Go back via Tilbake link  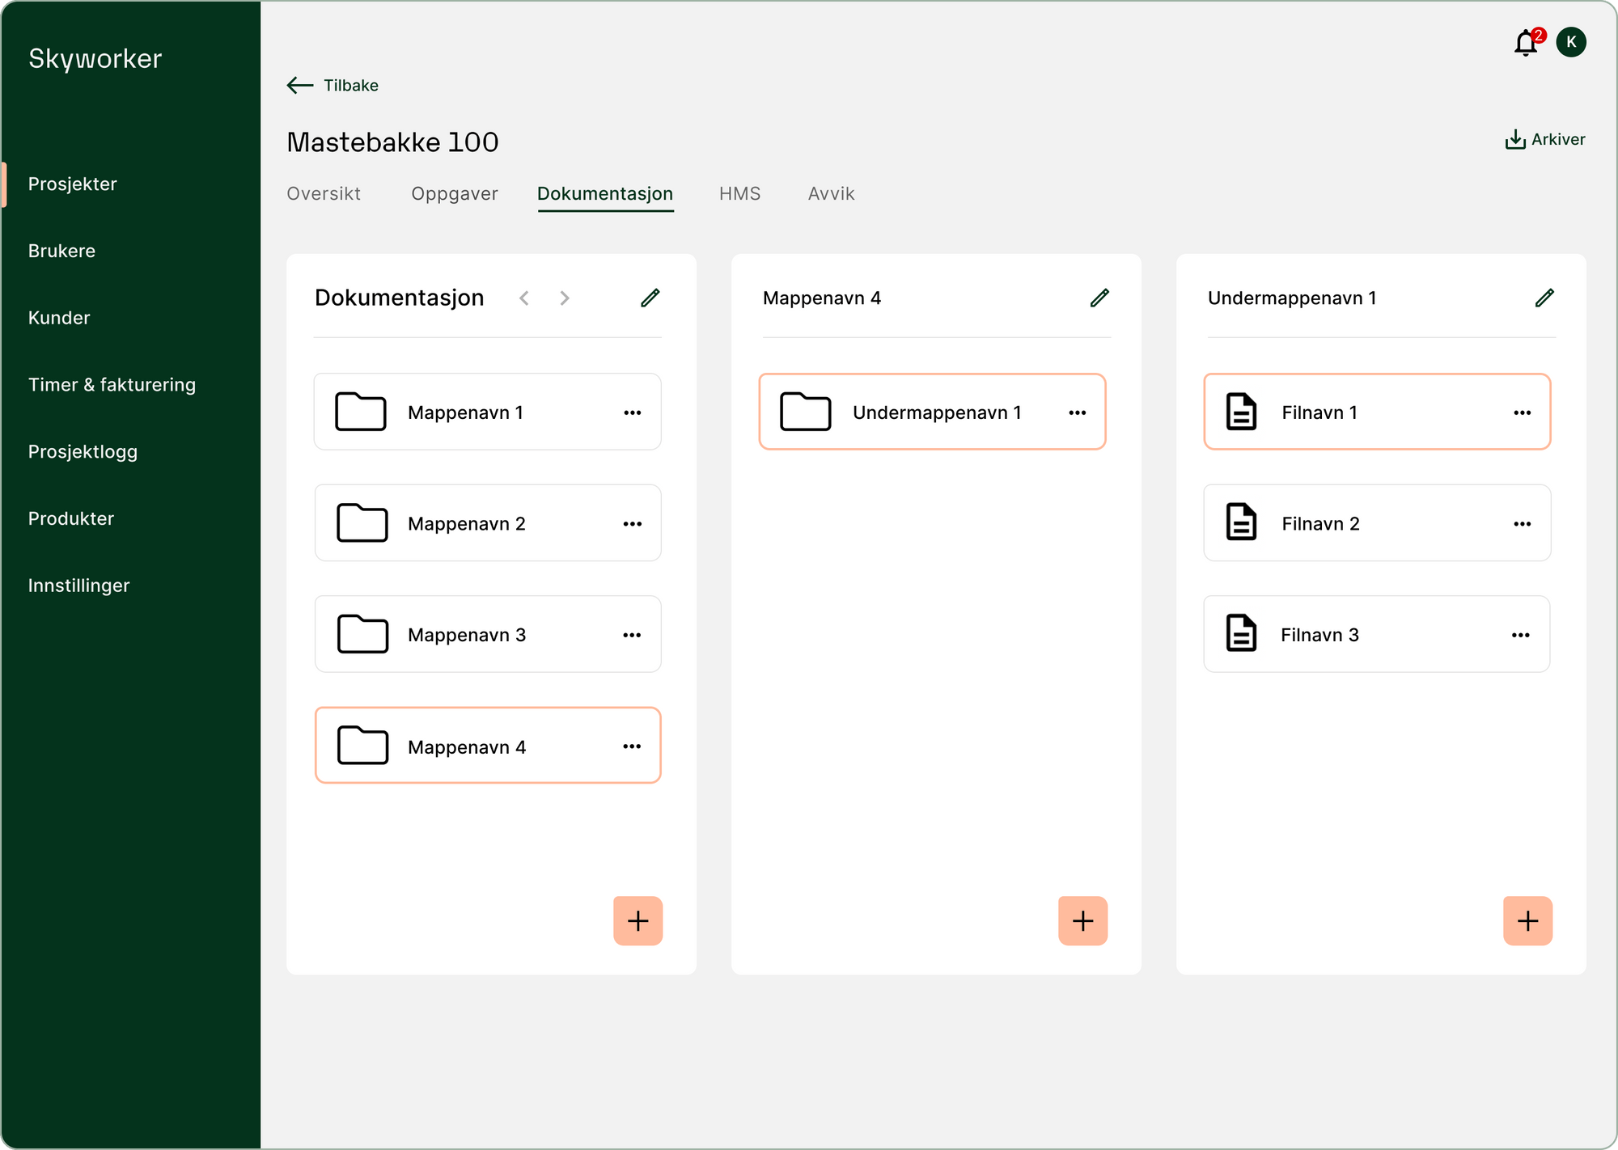[x=333, y=85]
